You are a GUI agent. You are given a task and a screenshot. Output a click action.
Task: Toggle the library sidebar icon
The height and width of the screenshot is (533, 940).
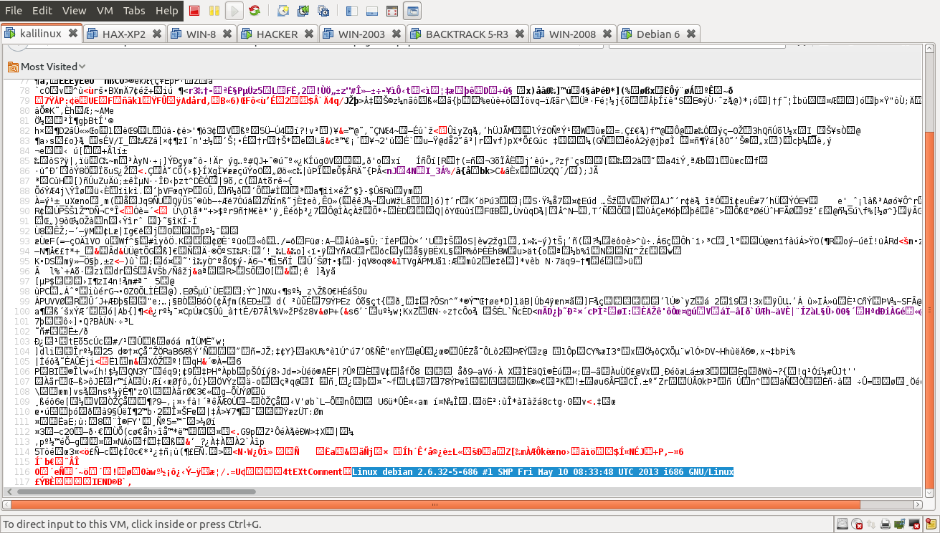(x=351, y=11)
